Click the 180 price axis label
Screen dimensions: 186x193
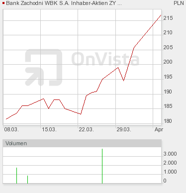tap(168, 121)
